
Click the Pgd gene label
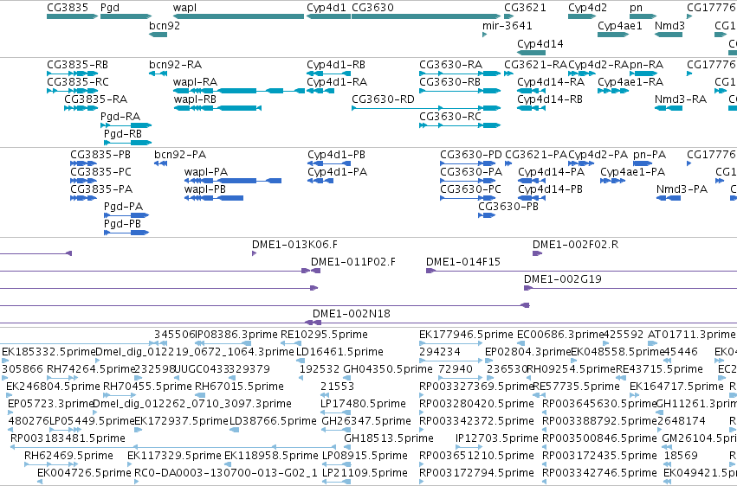point(109,8)
